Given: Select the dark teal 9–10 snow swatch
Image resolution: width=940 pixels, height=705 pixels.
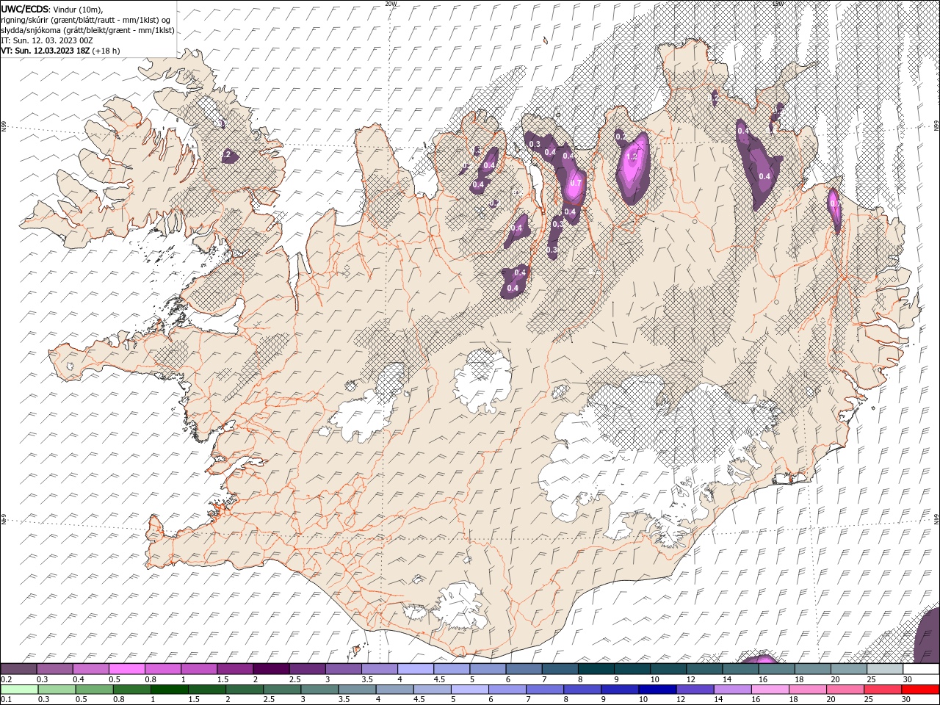Looking at the screenshot, I should click(x=632, y=669).
